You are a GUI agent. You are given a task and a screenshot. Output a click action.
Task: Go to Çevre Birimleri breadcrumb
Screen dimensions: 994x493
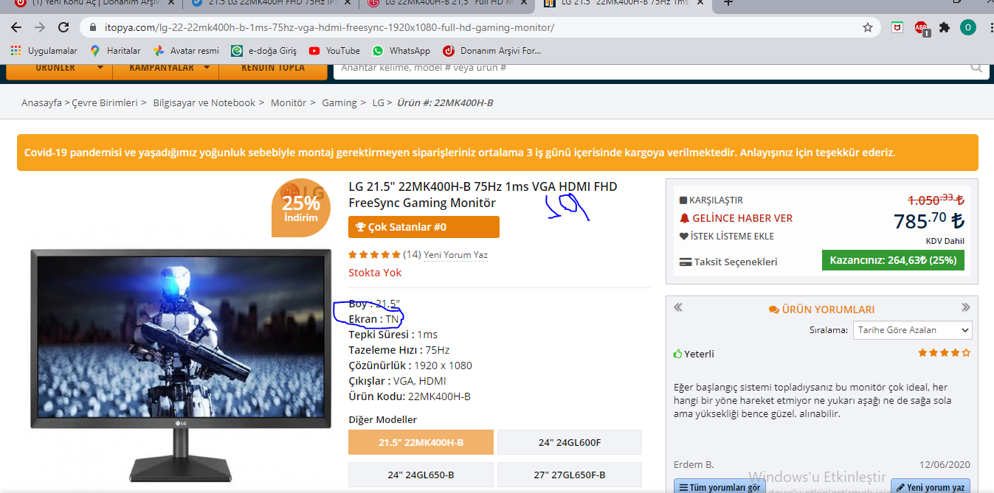point(105,102)
